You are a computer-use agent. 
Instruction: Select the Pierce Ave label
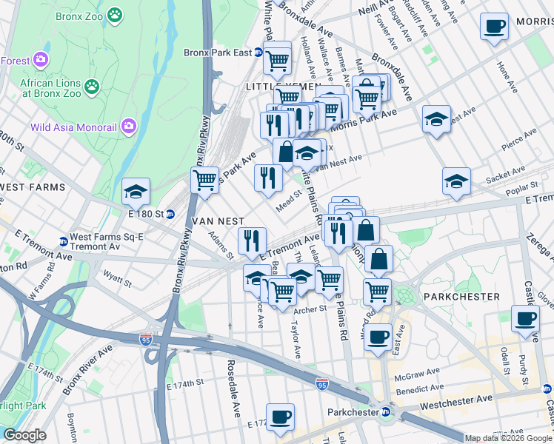tap(519, 139)
